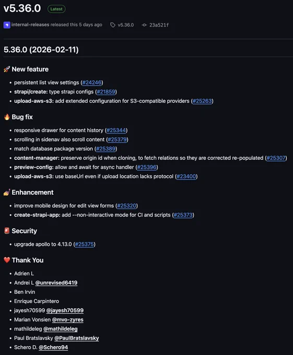
Task: Open pull request #25396 preview-config
Action: (147, 167)
